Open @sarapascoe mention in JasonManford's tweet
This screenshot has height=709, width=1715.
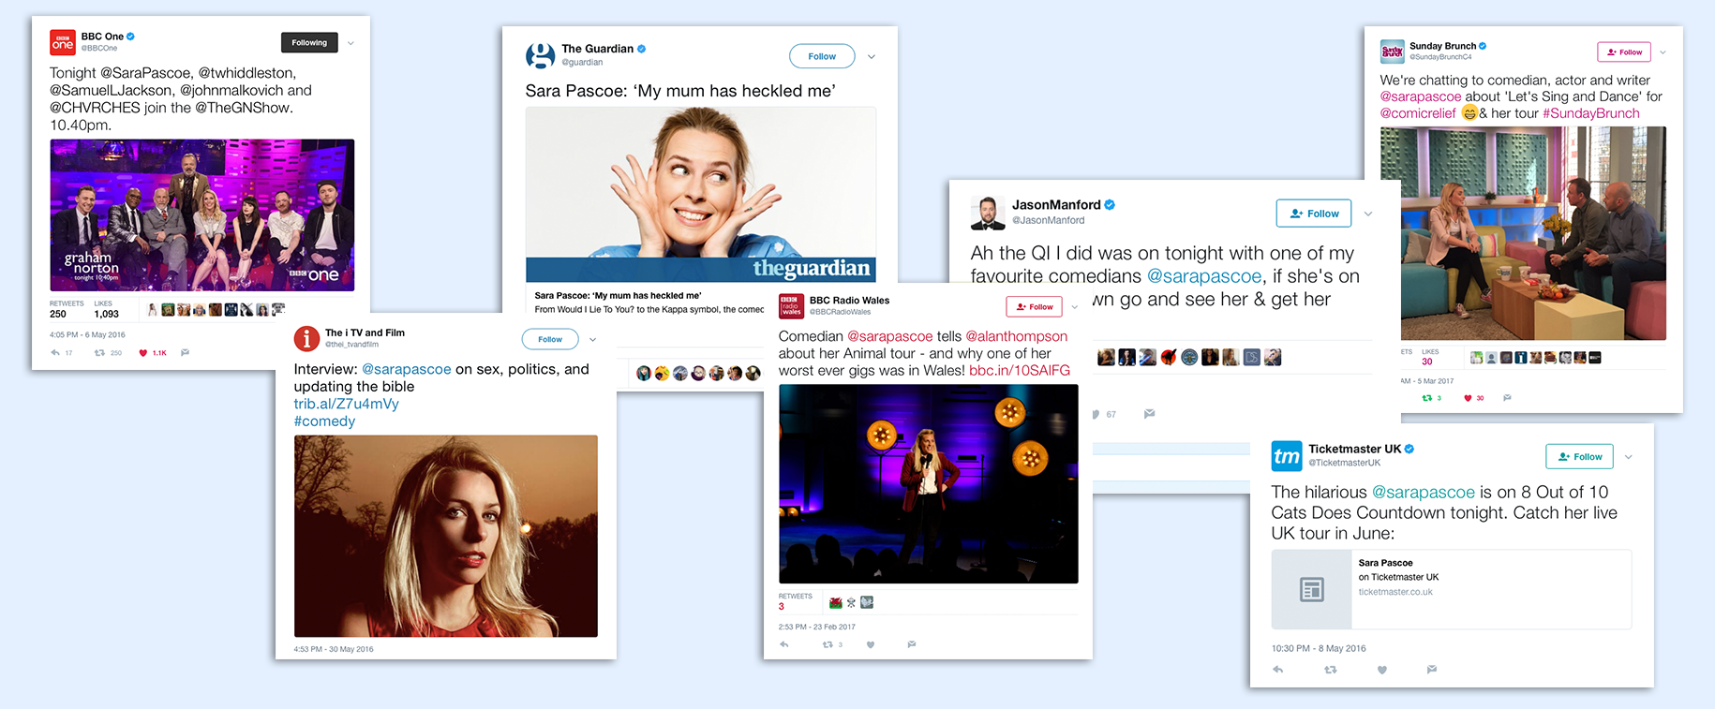(1204, 276)
